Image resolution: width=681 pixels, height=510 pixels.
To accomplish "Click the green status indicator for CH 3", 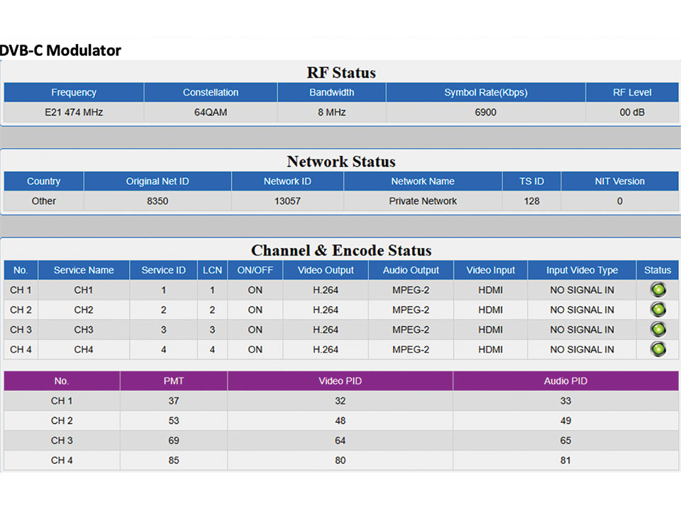I will pos(658,329).
